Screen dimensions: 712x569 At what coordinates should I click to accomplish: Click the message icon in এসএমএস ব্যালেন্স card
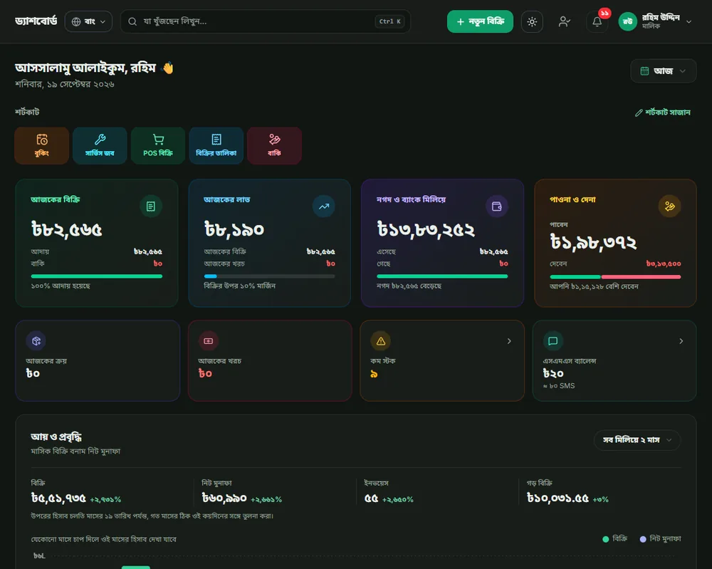(553, 340)
